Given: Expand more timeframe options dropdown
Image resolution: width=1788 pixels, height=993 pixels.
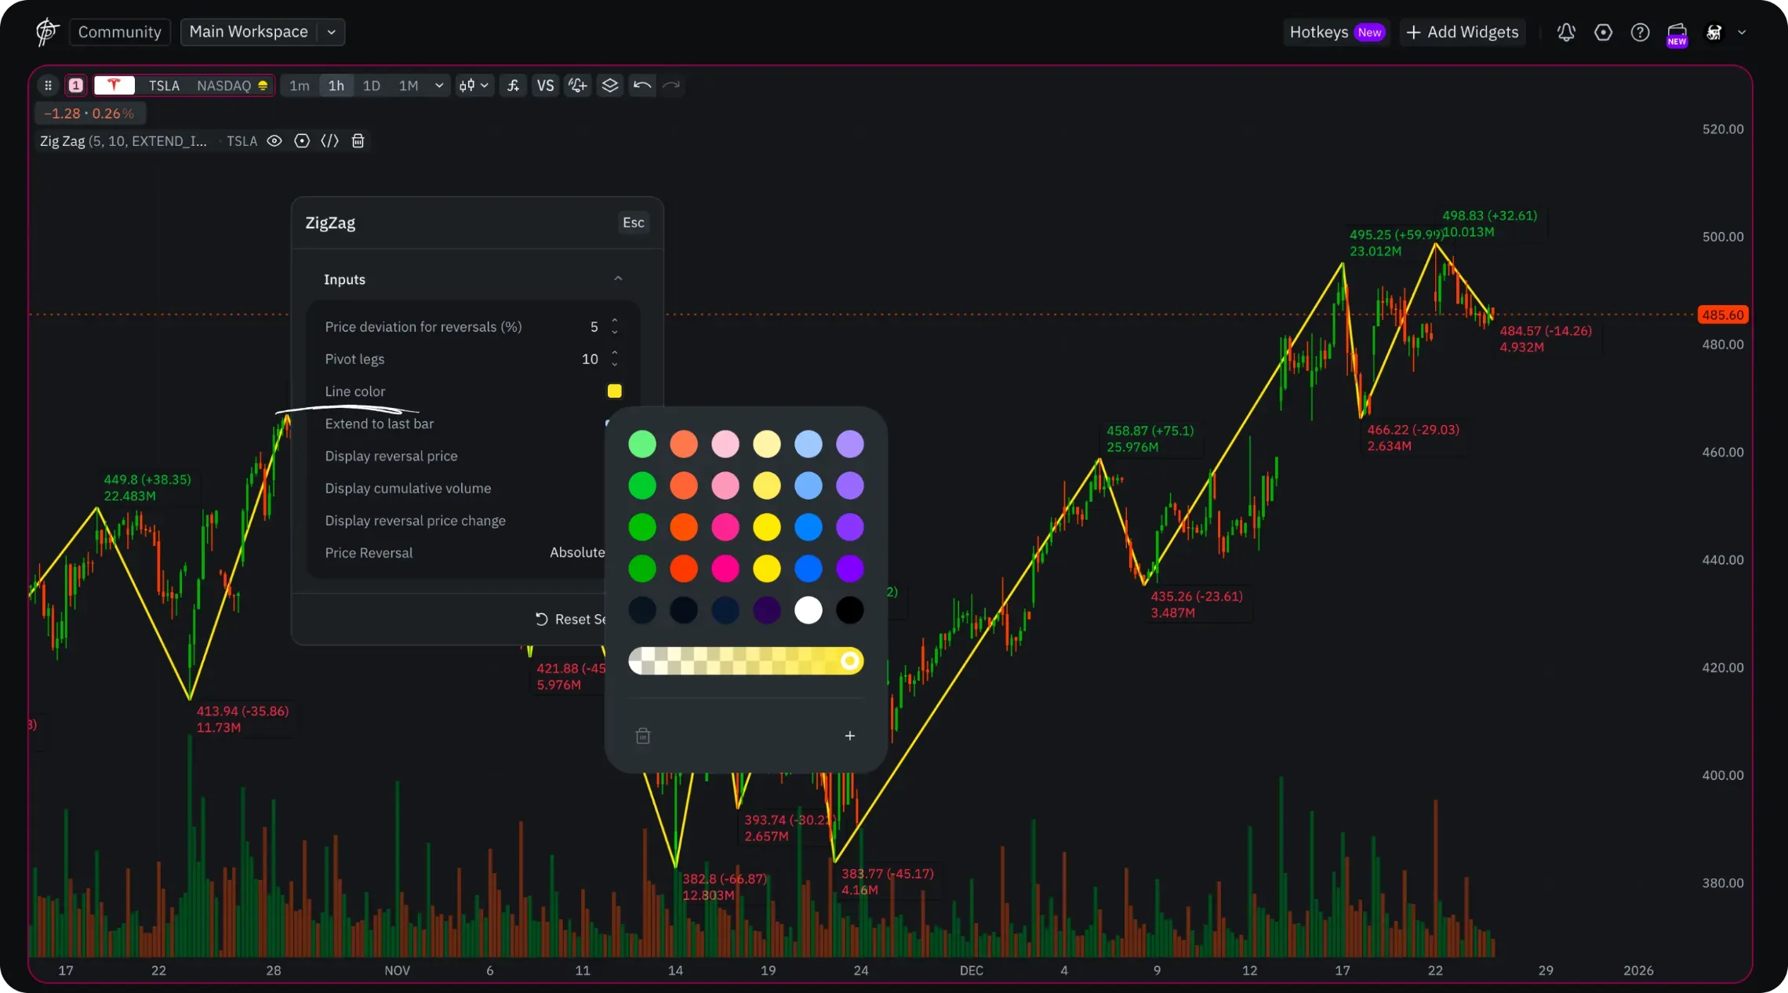Looking at the screenshot, I should [439, 85].
